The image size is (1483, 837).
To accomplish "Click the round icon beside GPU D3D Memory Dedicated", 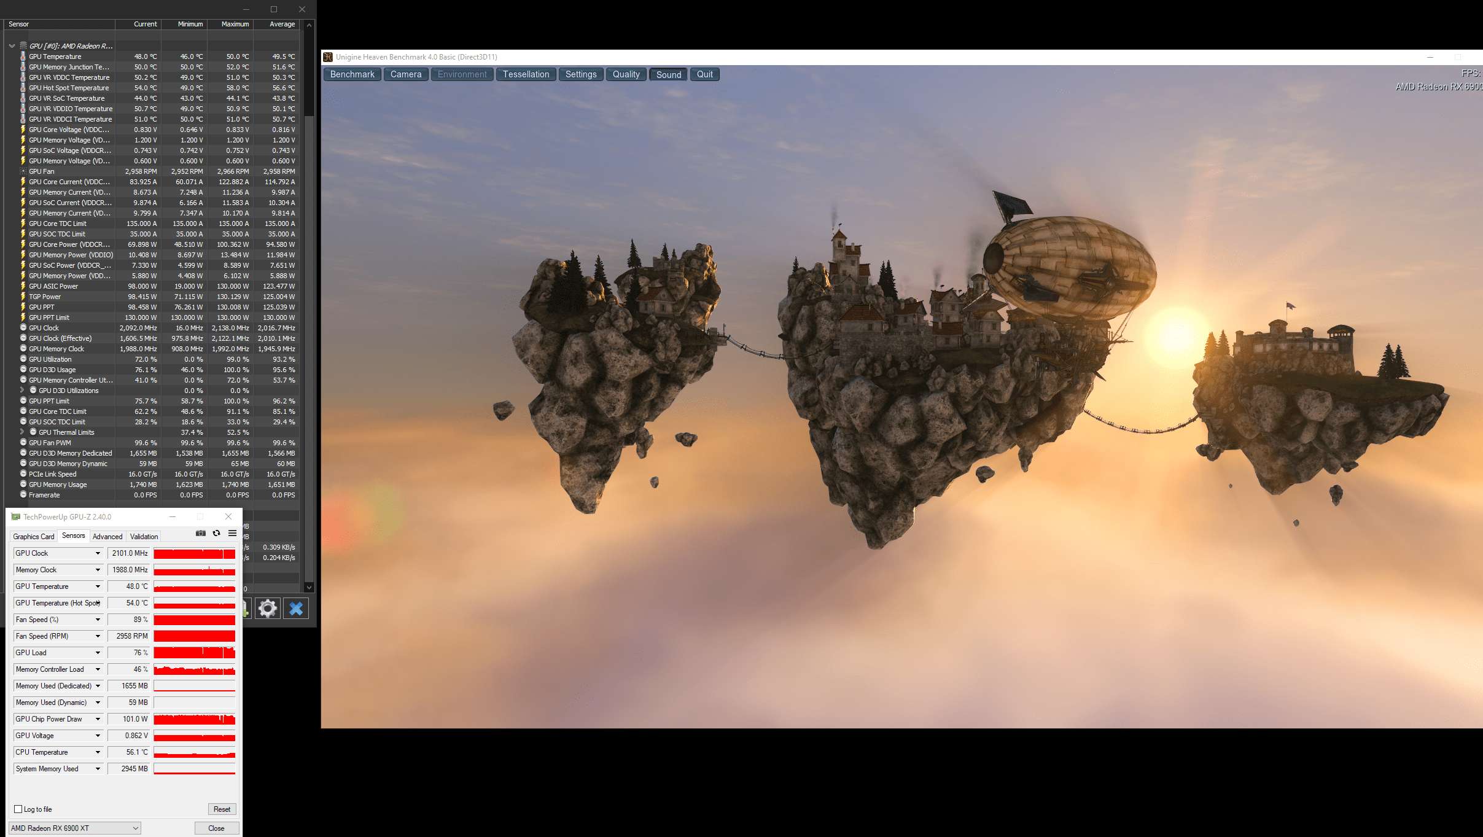I will click(x=23, y=453).
